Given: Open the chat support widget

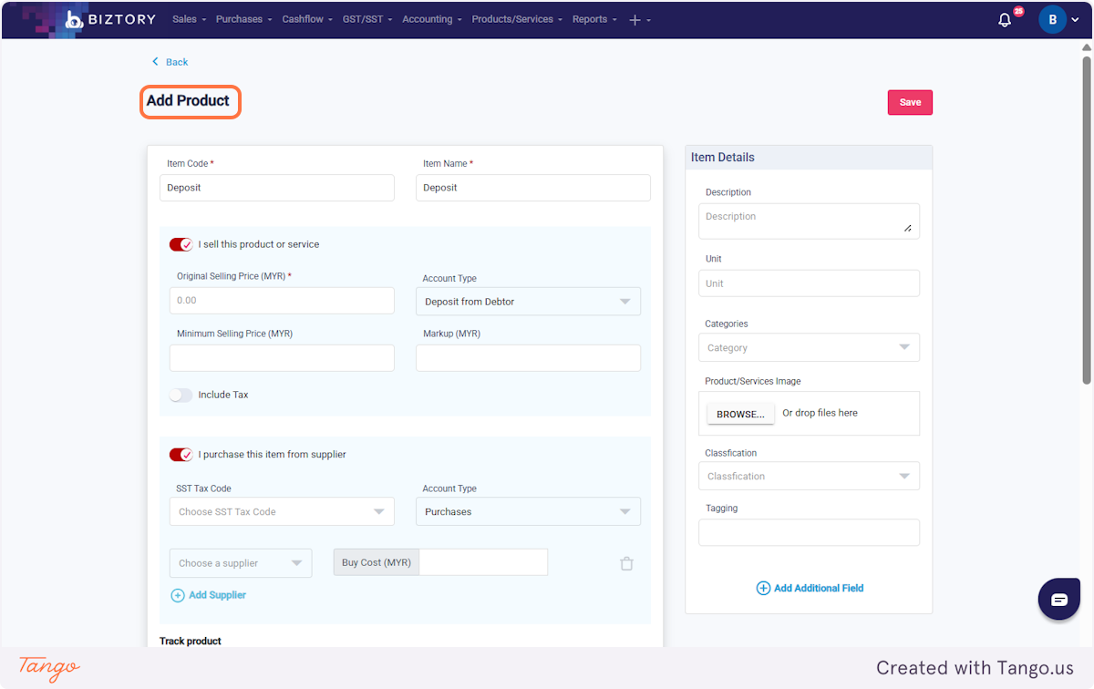Looking at the screenshot, I should point(1059,599).
